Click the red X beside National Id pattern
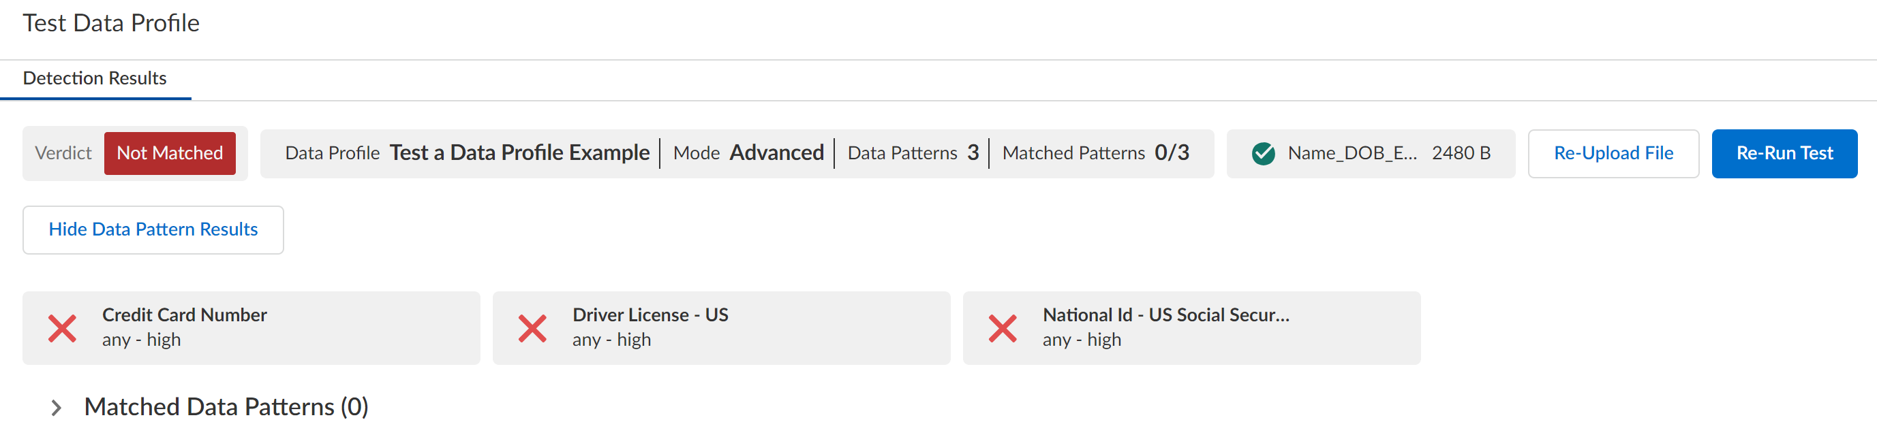Screen dimensions: 1877x437 pos(1003,328)
